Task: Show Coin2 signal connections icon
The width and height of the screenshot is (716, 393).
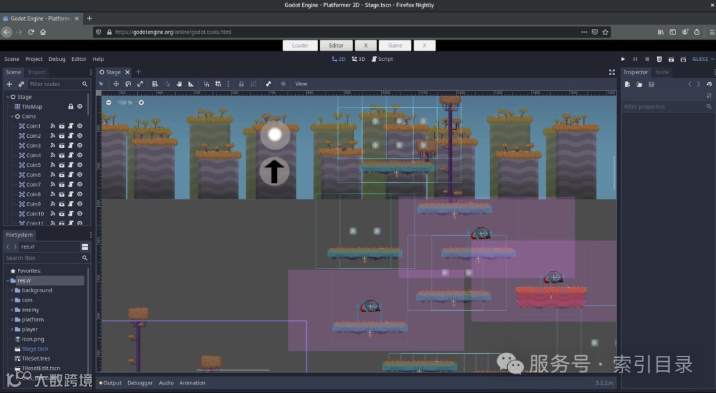Action: (52, 136)
